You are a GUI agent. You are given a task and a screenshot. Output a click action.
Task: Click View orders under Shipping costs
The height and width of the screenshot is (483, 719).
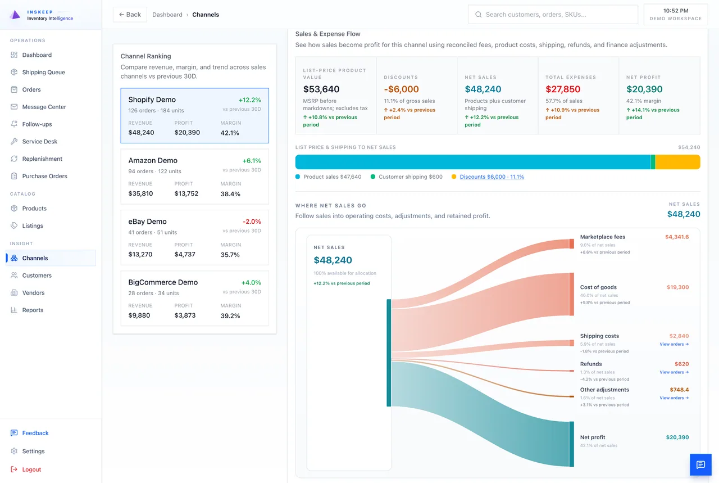[674, 344]
